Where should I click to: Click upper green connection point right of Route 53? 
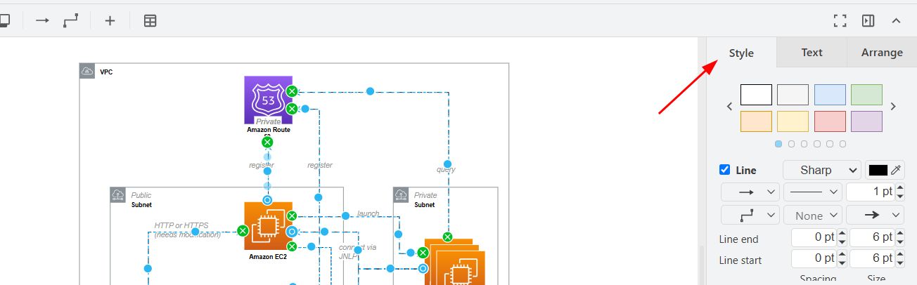pos(292,91)
